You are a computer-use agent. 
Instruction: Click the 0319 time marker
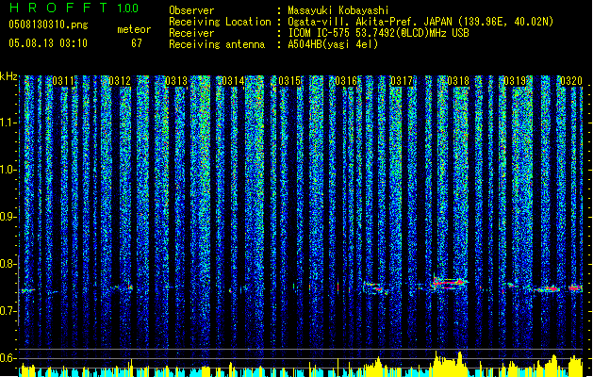click(x=515, y=80)
